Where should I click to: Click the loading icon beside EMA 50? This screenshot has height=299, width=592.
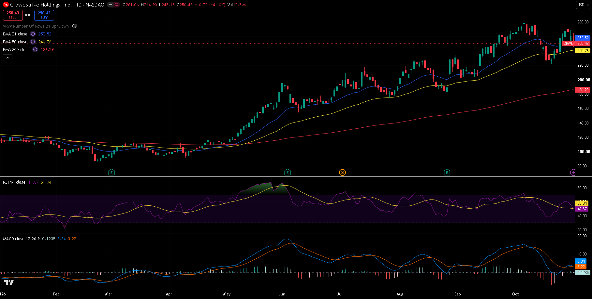pos(33,42)
